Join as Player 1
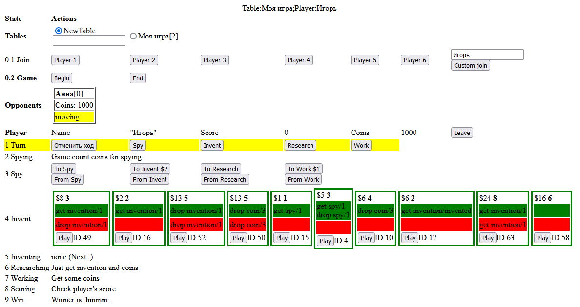Viewport: 580px width, 307px height. coord(65,60)
